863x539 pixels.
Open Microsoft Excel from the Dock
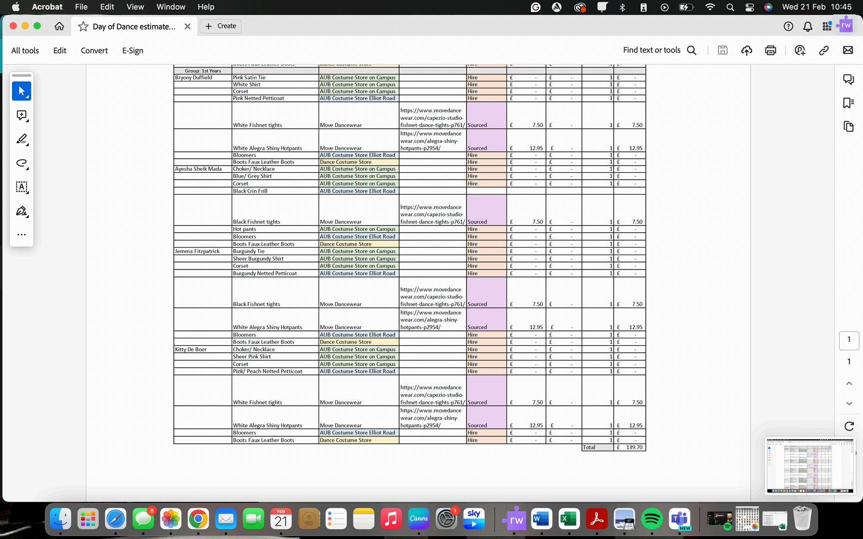click(569, 520)
